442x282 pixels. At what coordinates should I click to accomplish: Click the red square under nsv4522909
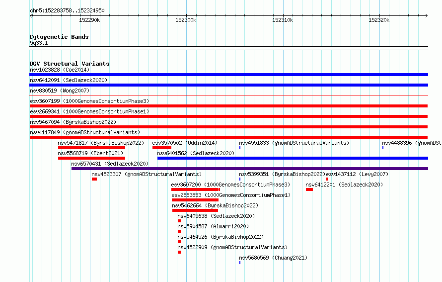179,252
